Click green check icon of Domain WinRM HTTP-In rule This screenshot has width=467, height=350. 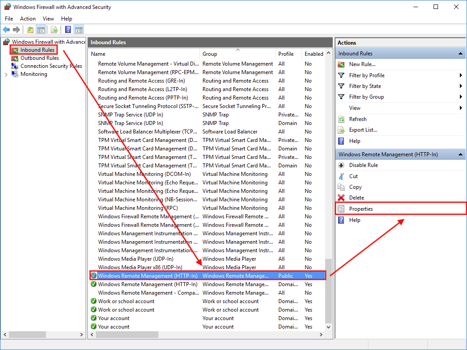[x=94, y=284]
